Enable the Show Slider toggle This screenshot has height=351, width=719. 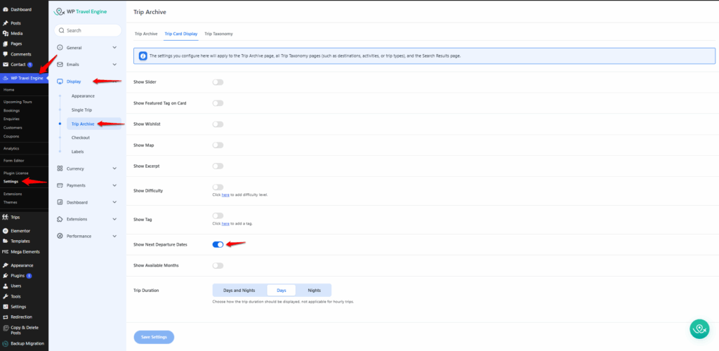coord(218,82)
